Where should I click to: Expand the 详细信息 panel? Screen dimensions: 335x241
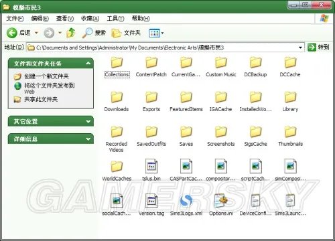(x=88, y=139)
